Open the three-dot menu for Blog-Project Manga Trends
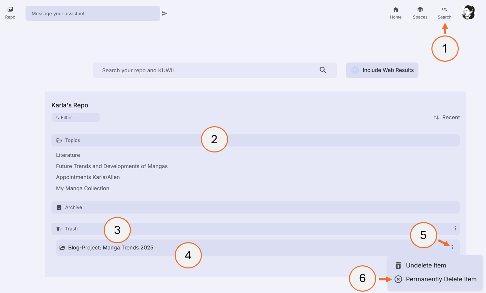The height and width of the screenshot is (293, 486). point(452,247)
